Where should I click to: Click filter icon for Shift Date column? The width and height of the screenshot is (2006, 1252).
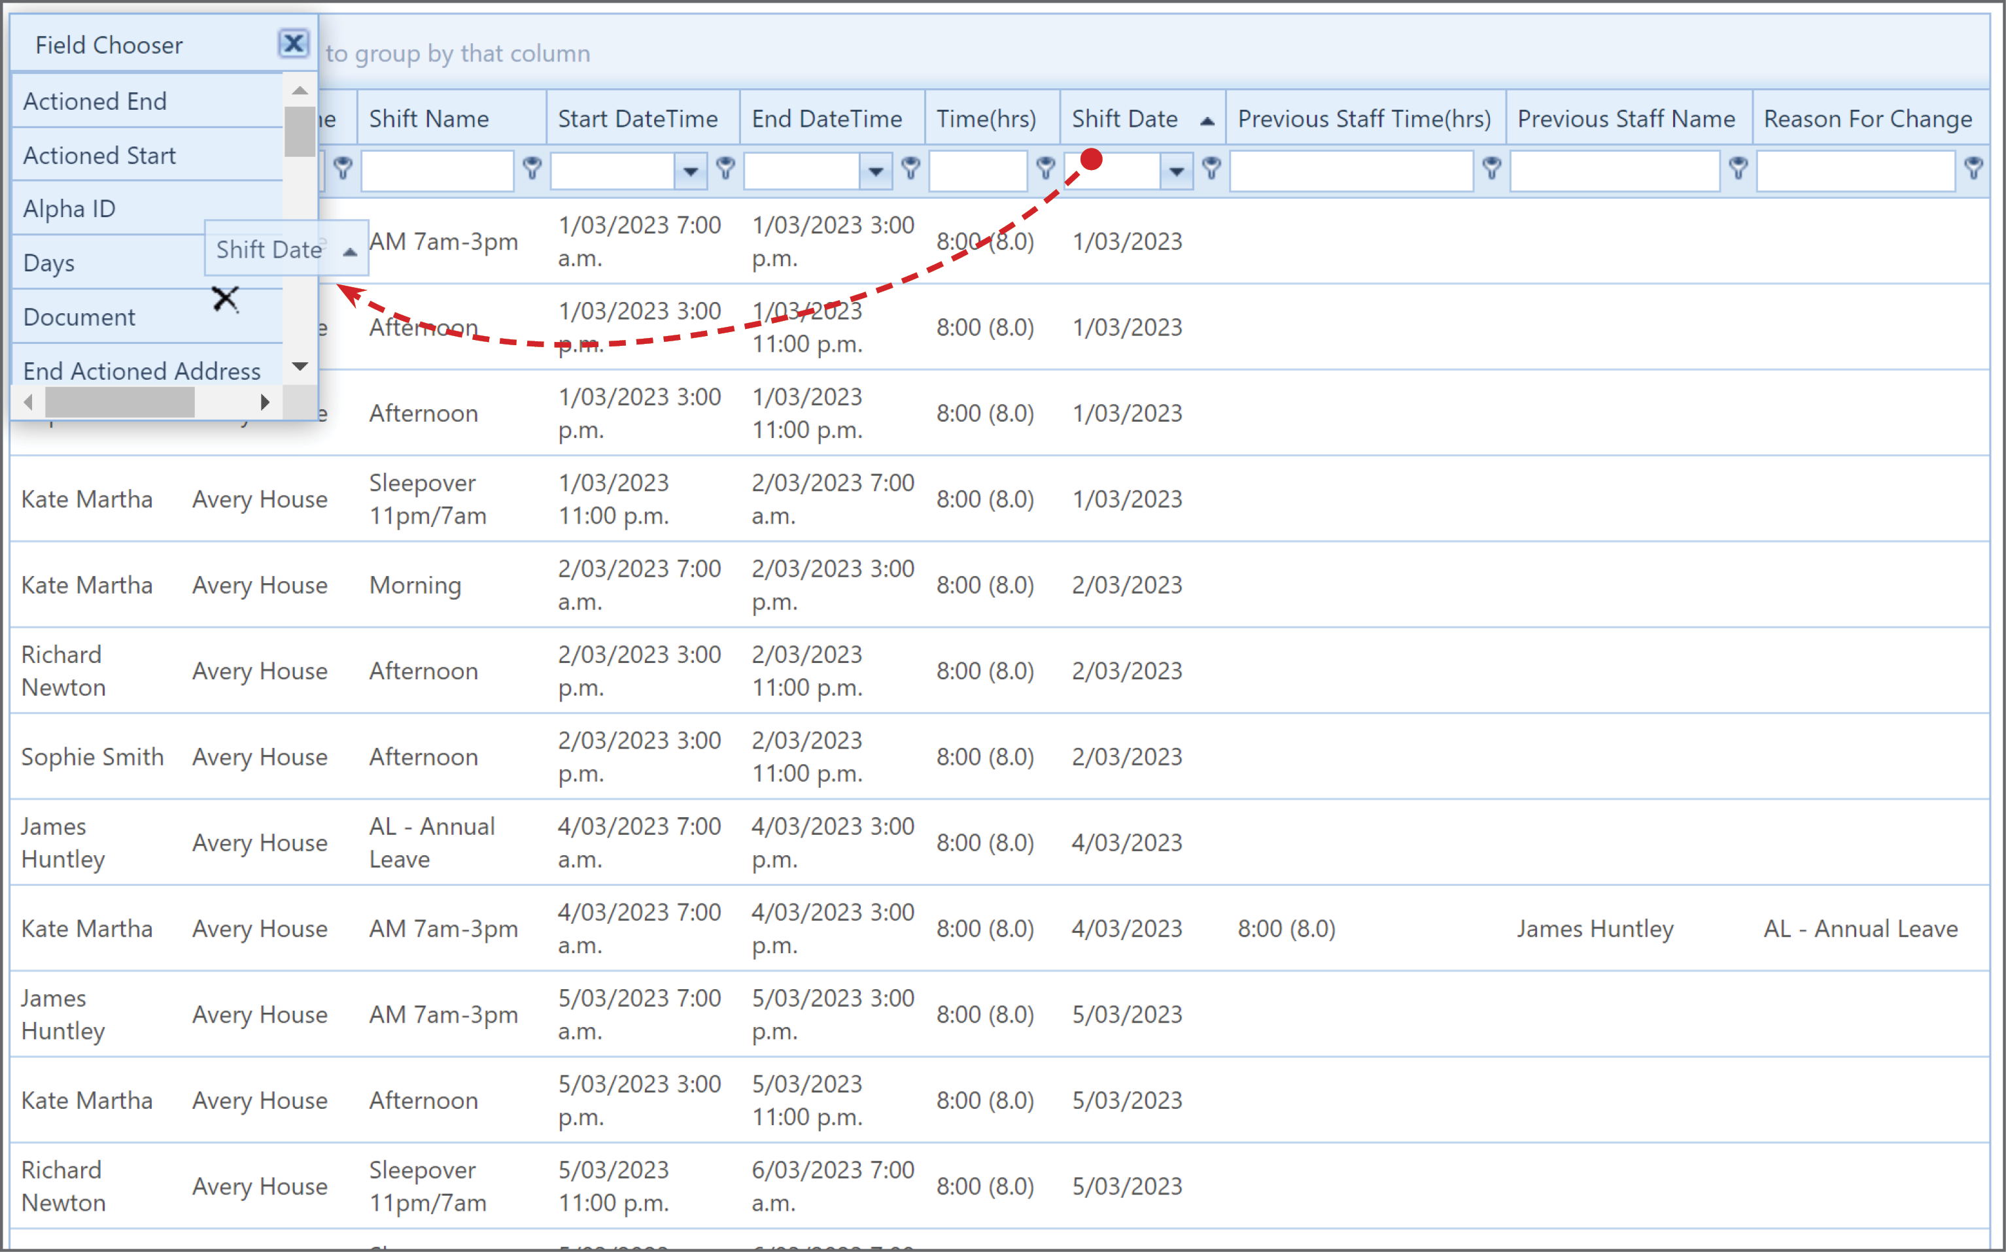[1212, 168]
